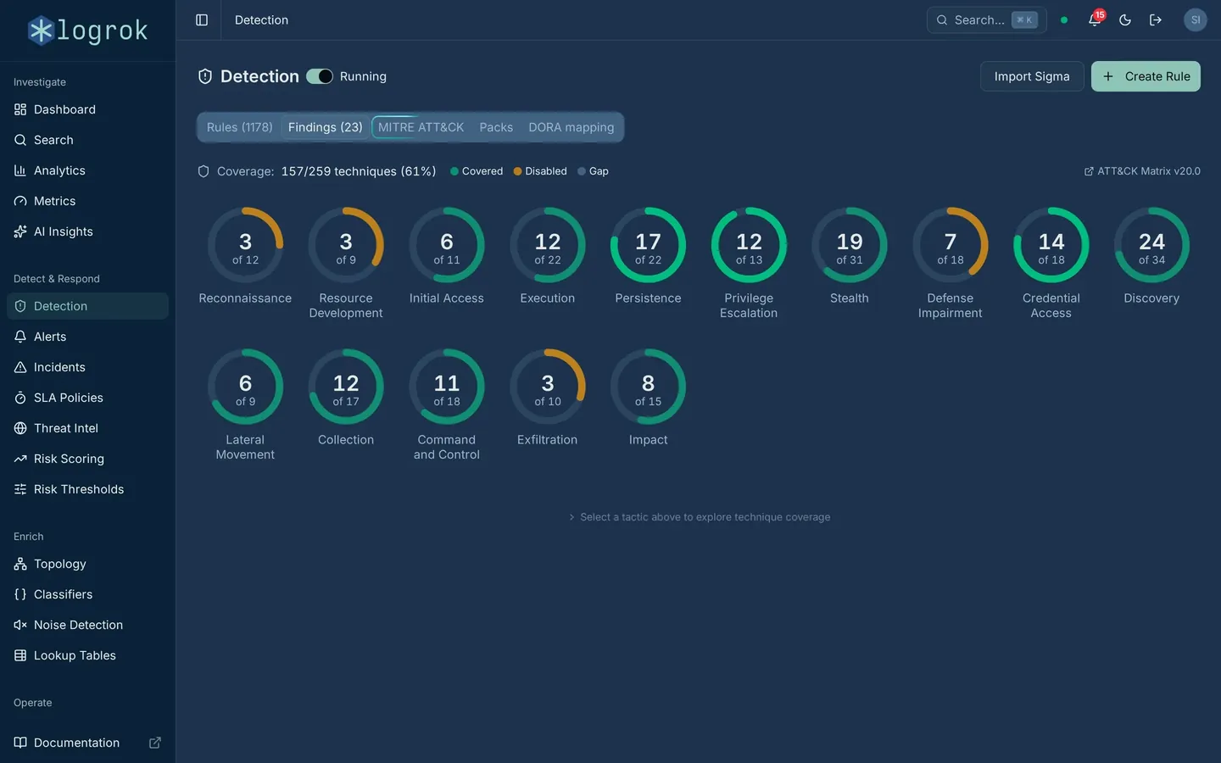Expand the Discovery tactic
Screen dimensions: 1221x763
pos(1151,256)
